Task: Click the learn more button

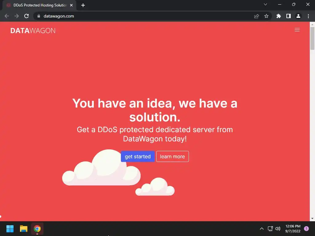Action: [x=172, y=156]
